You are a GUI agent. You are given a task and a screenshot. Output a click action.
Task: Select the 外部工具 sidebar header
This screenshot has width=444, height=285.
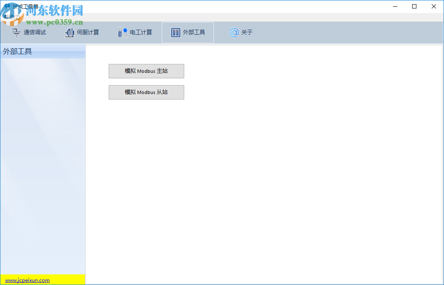point(43,51)
